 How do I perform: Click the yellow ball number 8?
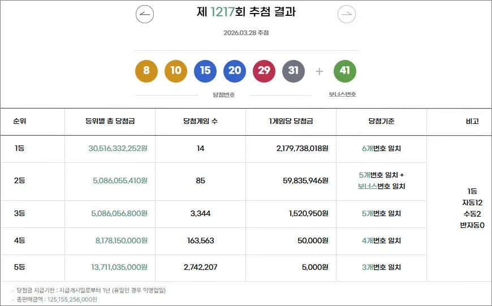[x=146, y=71]
